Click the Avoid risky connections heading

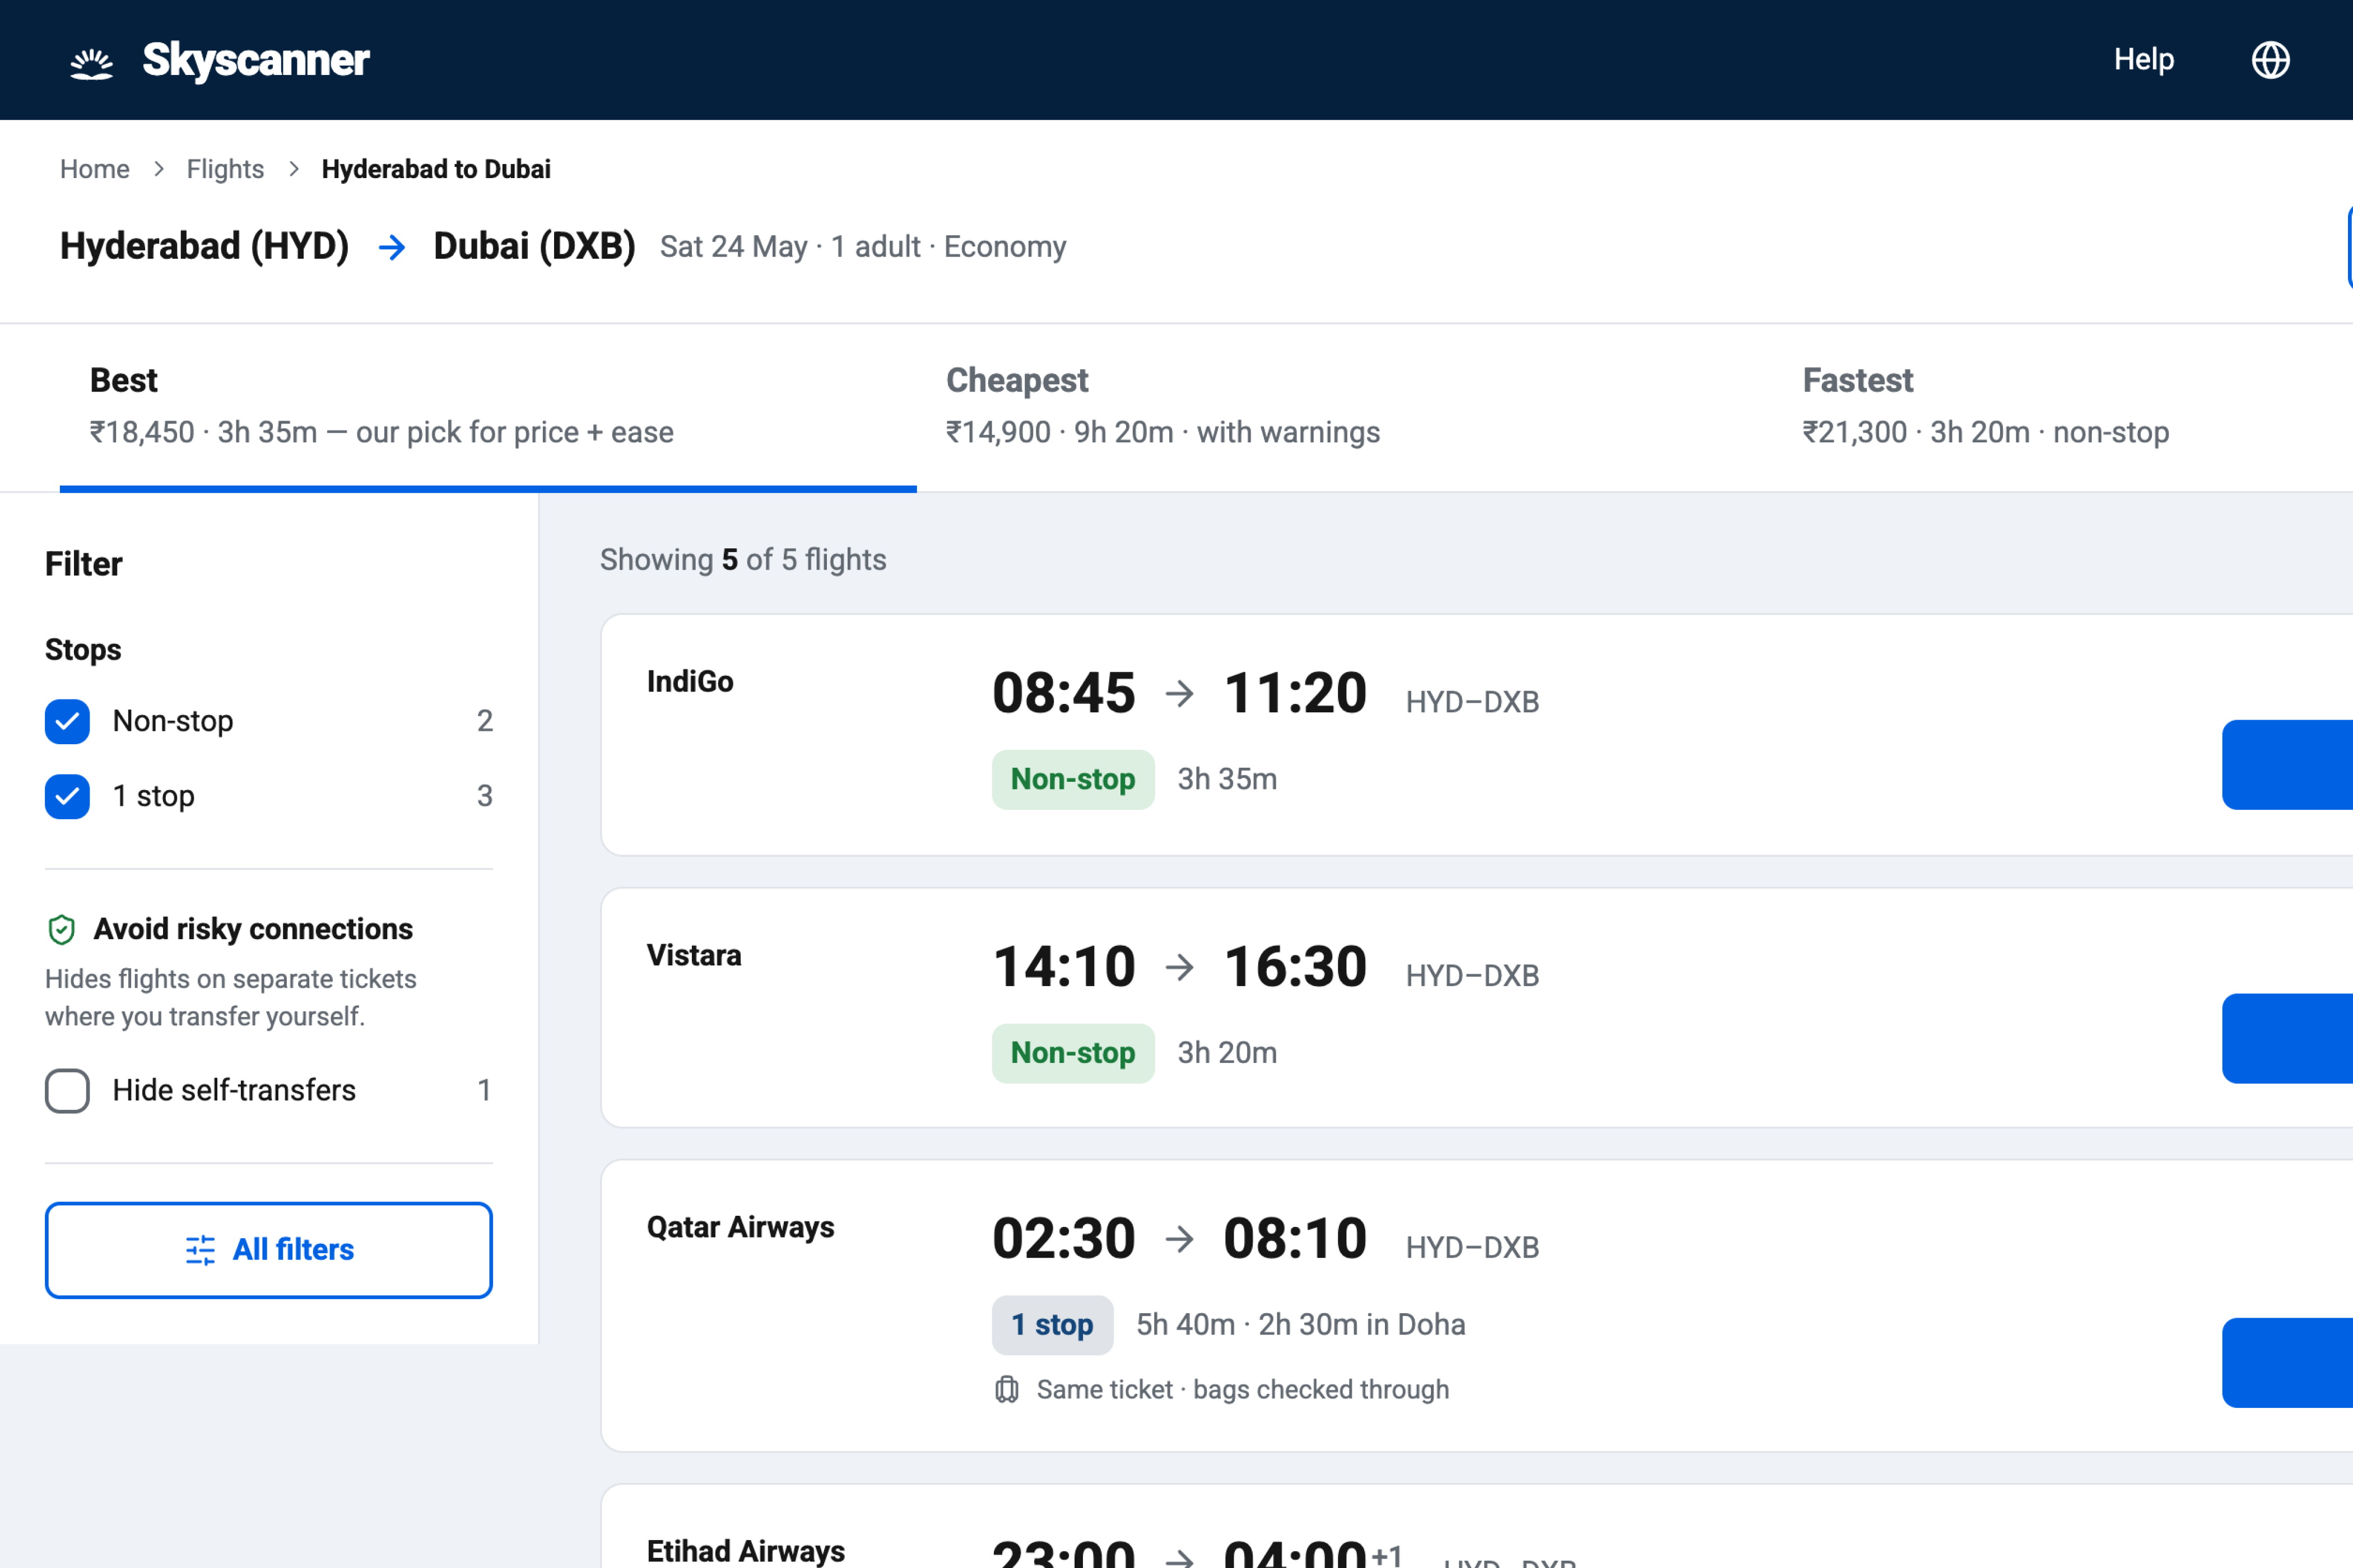click(x=253, y=929)
